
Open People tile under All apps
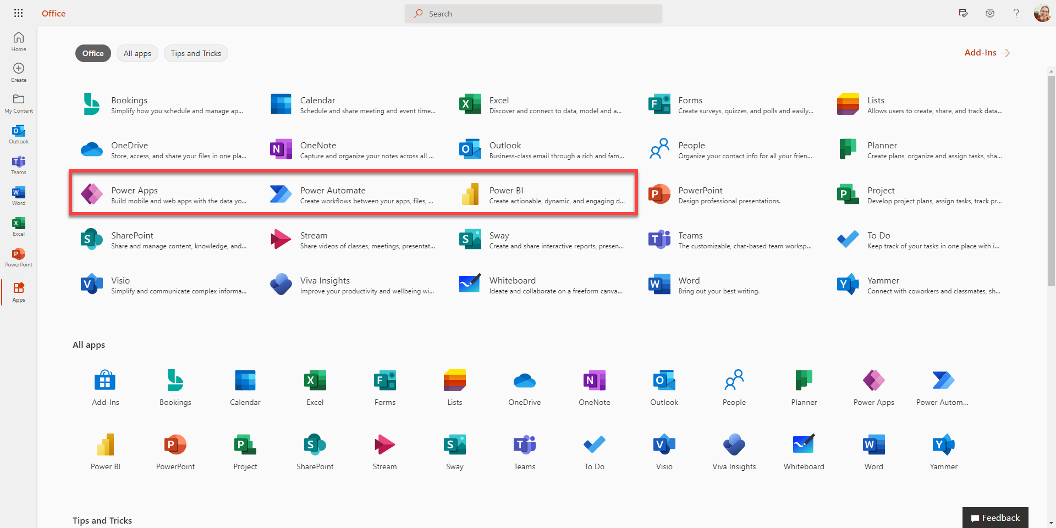734,387
